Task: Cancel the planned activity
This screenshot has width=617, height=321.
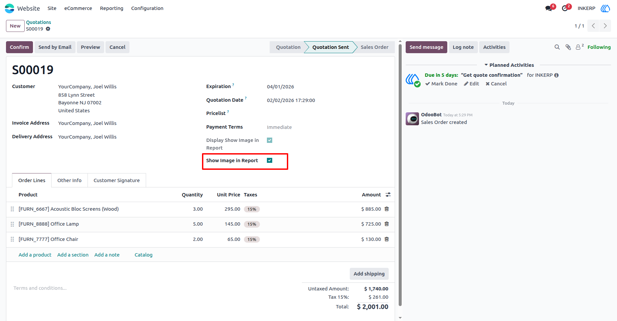Action: pyautogui.click(x=496, y=84)
